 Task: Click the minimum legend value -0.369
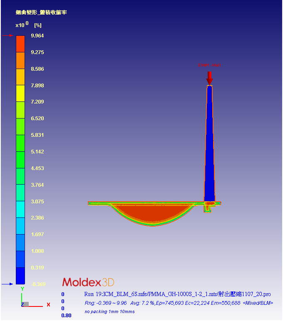click(x=38, y=284)
